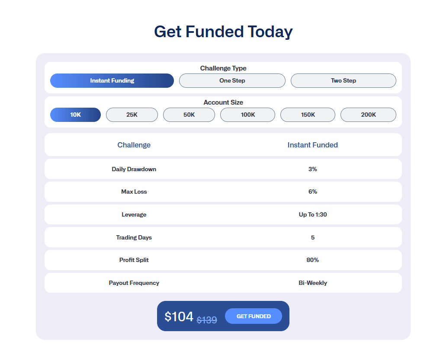The image size is (440, 345).
Task: Choose the 50K account option
Action: pyautogui.click(x=189, y=115)
